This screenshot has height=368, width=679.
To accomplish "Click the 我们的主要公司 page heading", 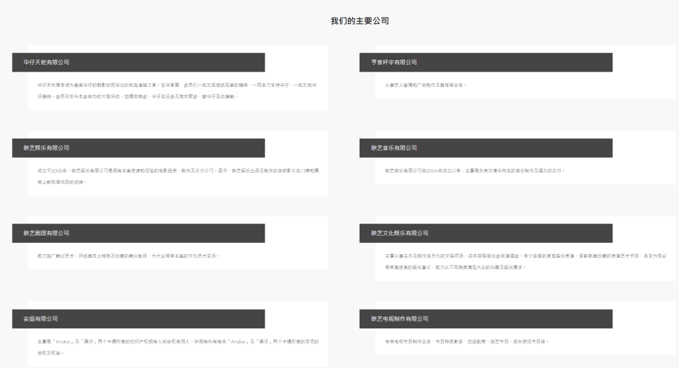I will pyautogui.click(x=360, y=21).
